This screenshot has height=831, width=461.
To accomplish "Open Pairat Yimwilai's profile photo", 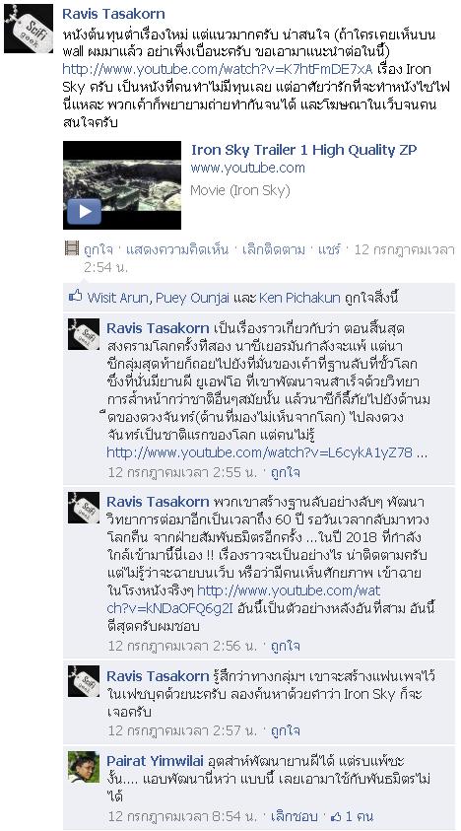I will 84,766.
